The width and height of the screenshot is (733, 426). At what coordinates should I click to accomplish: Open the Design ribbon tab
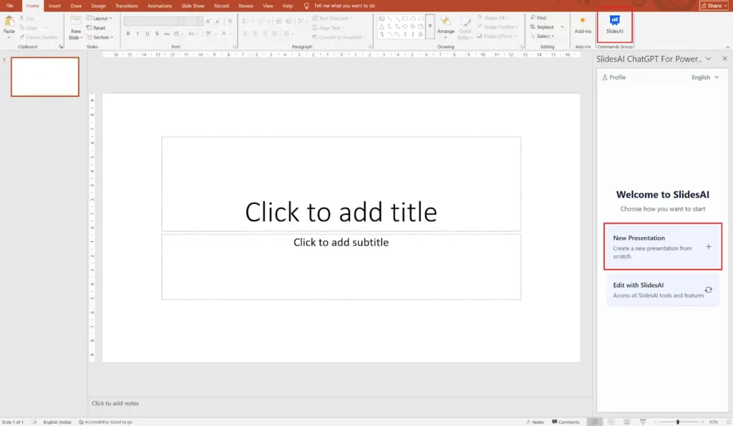[98, 6]
